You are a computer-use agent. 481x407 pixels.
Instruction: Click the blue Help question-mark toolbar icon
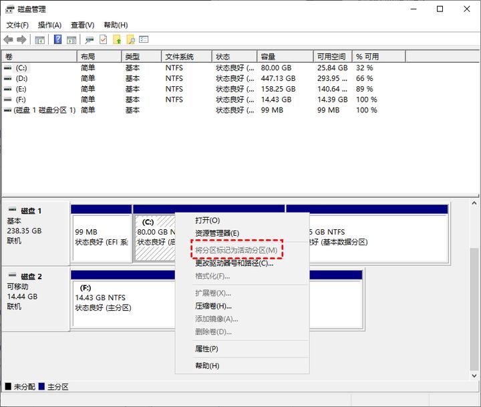coord(57,40)
